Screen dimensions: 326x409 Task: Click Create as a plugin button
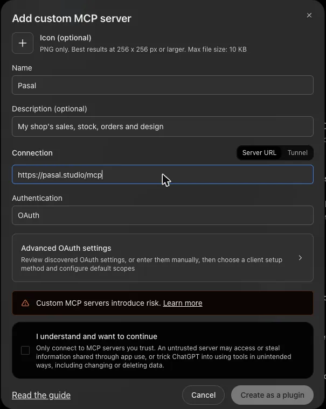coord(272,395)
